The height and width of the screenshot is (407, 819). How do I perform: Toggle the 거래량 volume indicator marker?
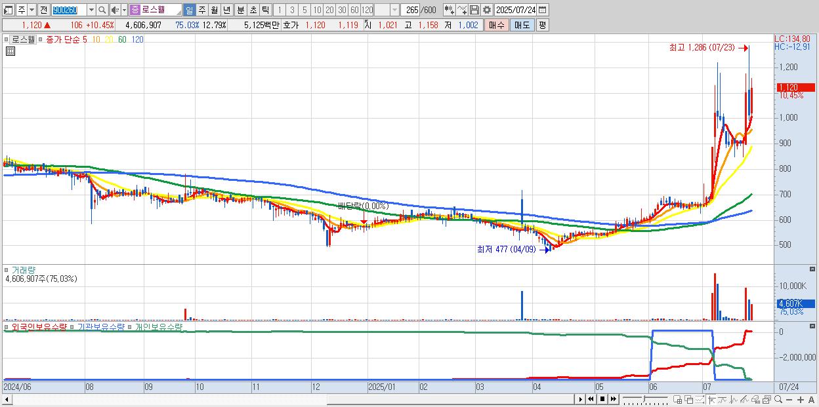pyautogui.click(x=7, y=269)
